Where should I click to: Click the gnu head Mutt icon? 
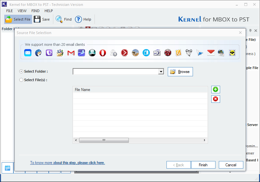[189, 53]
